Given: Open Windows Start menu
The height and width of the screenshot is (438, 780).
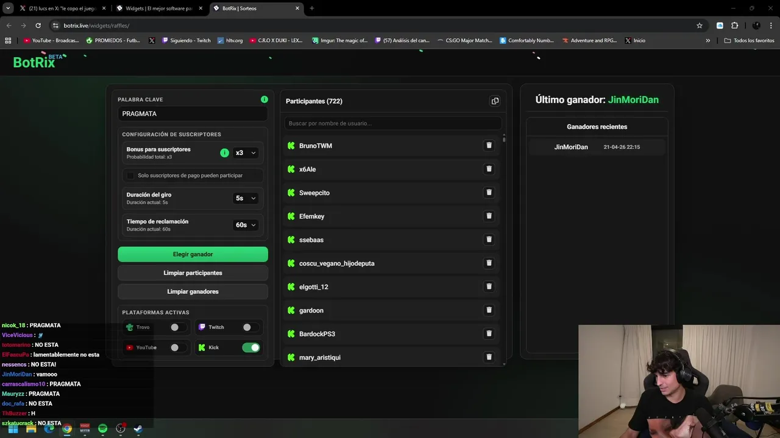Looking at the screenshot, I should coord(13,428).
